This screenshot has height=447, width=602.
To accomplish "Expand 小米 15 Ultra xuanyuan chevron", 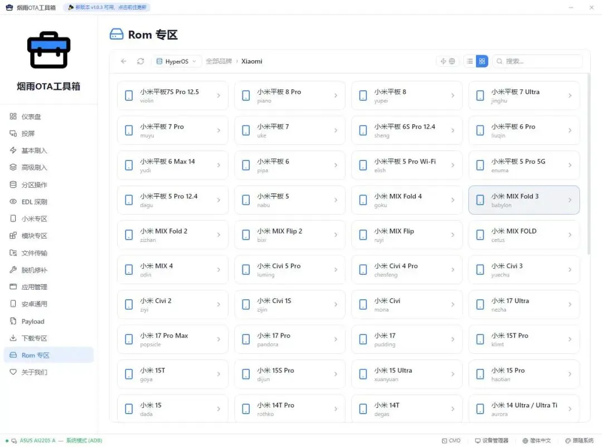I will (x=453, y=374).
